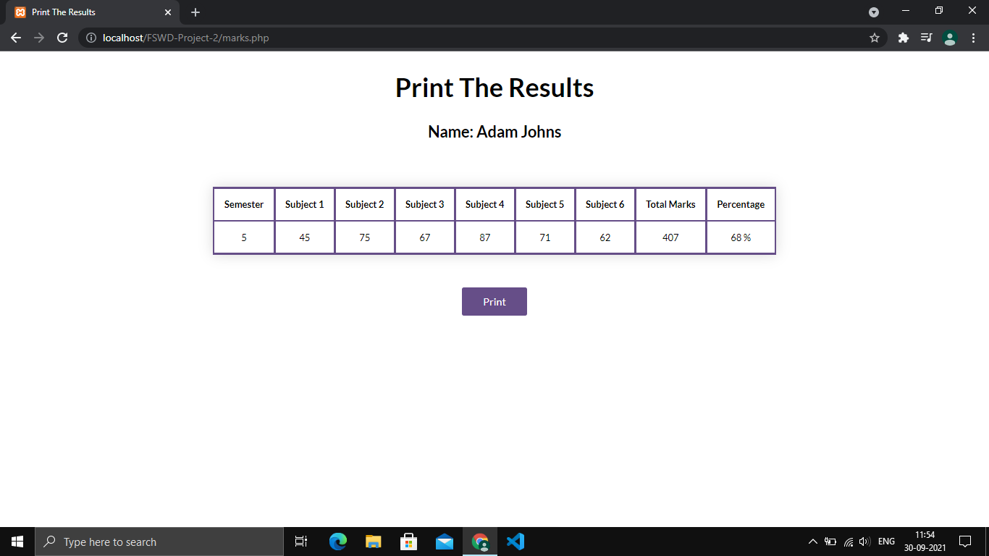Click the reload page button
The width and height of the screenshot is (989, 556).
coord(62,37)
